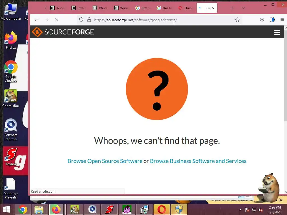Select the first 'Wind' archive tab

pyautogui.click(x=58, y=8)
